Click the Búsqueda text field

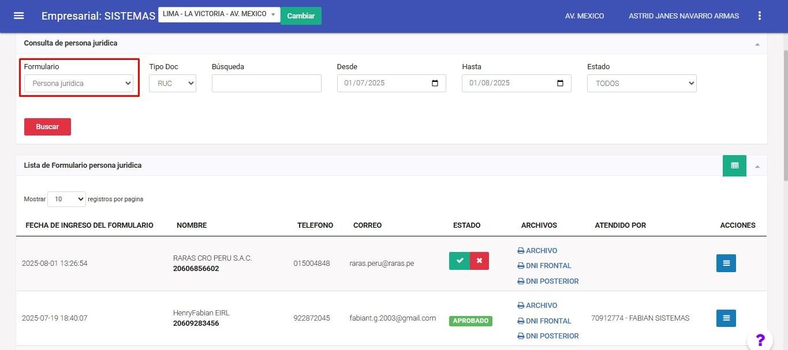click(266, 84)
